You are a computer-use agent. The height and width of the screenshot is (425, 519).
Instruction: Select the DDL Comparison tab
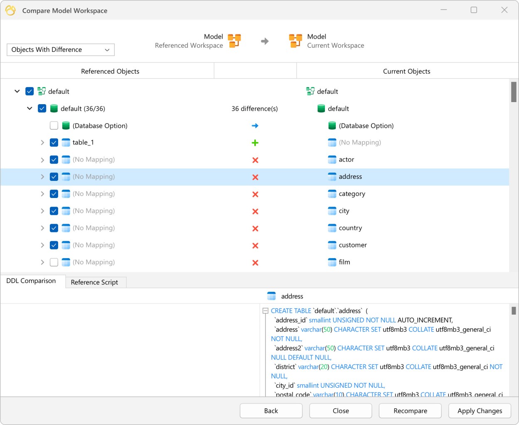(31, 281)
